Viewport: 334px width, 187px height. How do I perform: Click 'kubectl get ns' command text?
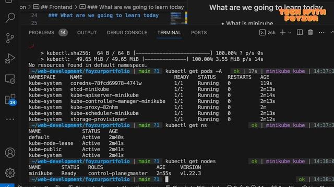(x=186, y=125)
